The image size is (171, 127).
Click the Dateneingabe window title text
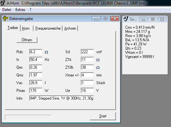click(21, 19)
